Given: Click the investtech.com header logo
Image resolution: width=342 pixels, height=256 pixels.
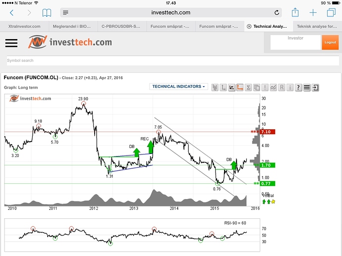Looking at the screenshot, I should coord(70,42).
